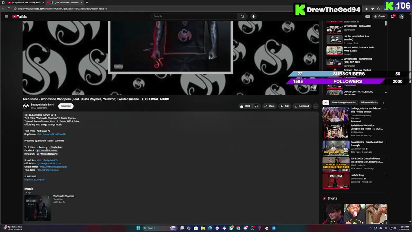412x232 pixels.
Task: Open the Hailie's Song video thumbnail
Action: [x=336, y=181]
